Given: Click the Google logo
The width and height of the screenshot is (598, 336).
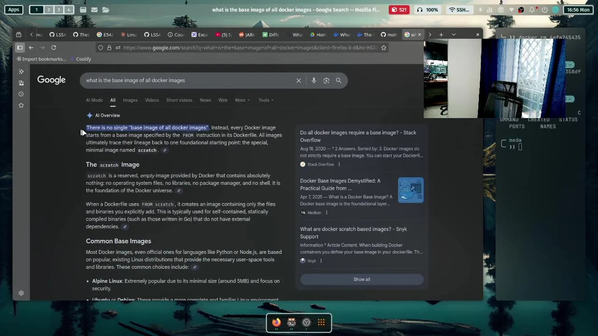Looking at the screenshot, I should [x=51, y=80].
